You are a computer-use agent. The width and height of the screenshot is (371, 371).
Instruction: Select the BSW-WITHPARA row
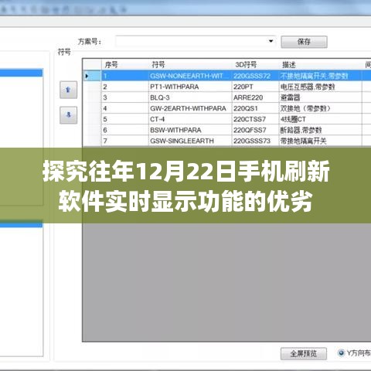coord(226,130)
